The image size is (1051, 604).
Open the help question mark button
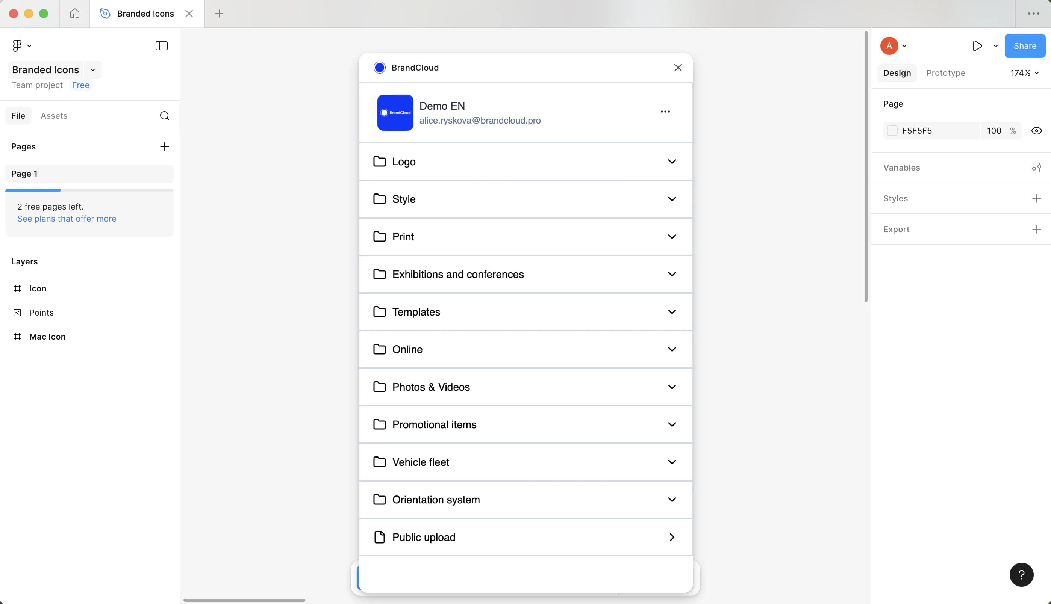pyautogui.click(x=1021, y=575)
